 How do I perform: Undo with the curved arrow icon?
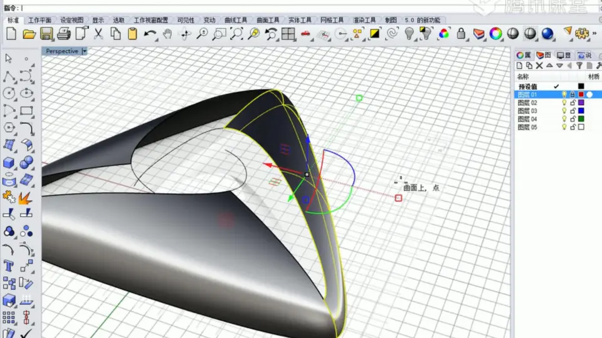click(150, 34)
